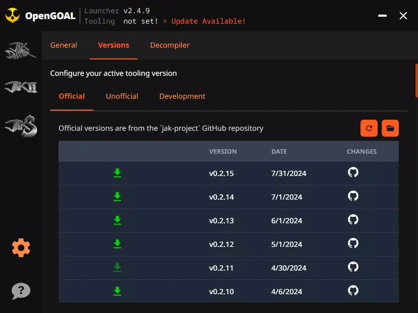View v0.2.10 changes on GitHub
418x313 pixels.
(x=353, y=290)
